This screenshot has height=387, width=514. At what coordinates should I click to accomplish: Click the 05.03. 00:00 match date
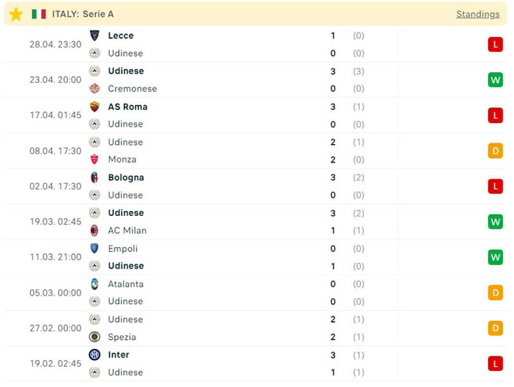(55, 292)
